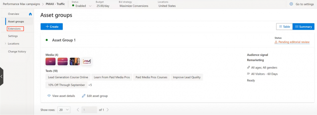Click the pencil icon for Edit asset group
The height and width of the screenshot is (115, 317).
83,96
